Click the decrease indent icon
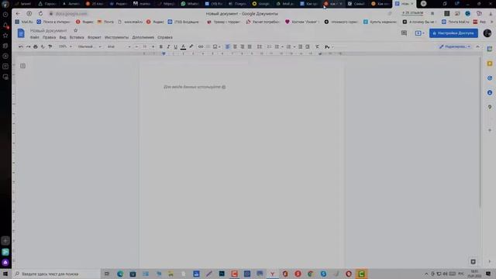Image resolution: width=496 pixels, height=279 pixels. coord(300,46)
